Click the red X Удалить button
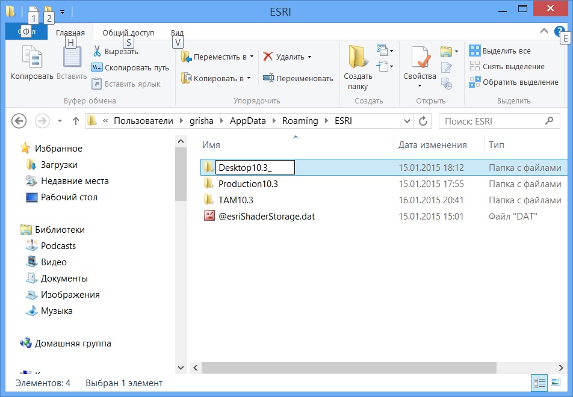573x397 pixels. pos(283,57)
